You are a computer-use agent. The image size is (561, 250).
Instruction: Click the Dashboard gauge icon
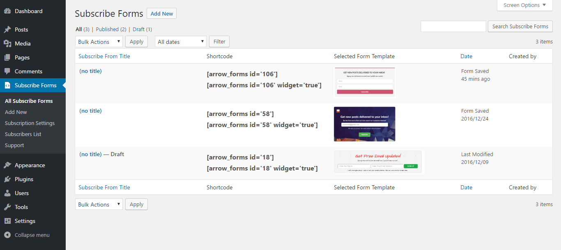[x=7, y=11]
